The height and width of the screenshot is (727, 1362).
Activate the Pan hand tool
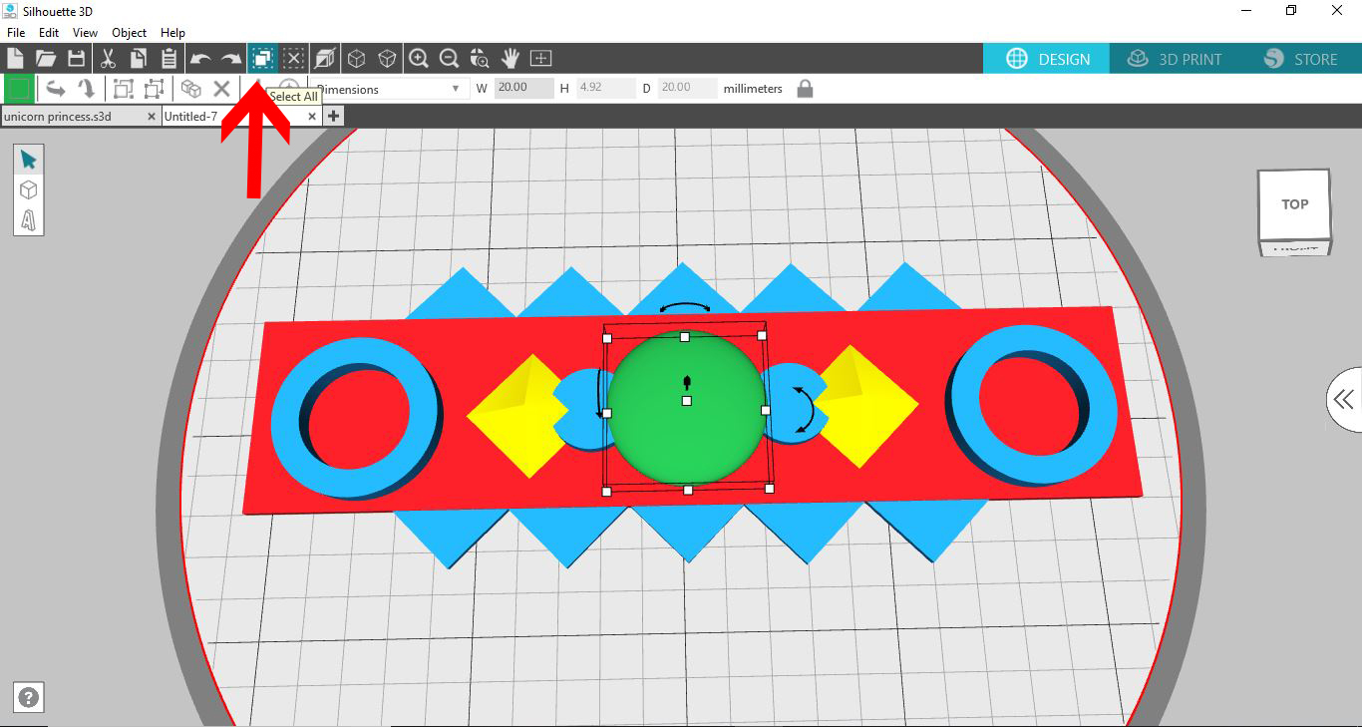(x=511, y=58)
